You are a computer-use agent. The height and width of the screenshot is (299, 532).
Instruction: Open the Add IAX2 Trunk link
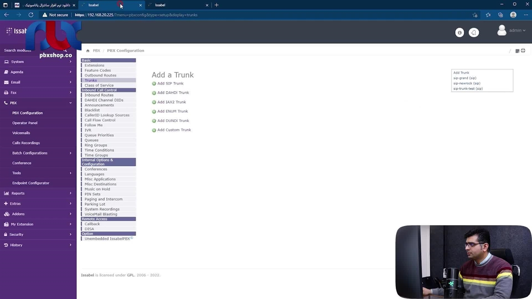tap(171, 102)
